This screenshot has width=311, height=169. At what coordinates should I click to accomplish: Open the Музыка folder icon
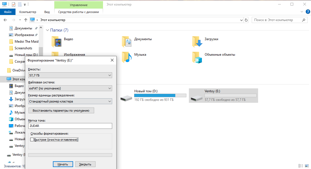(127, 57)
